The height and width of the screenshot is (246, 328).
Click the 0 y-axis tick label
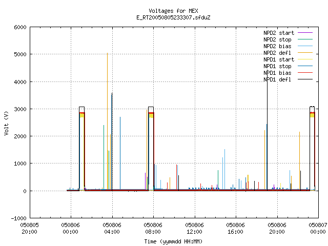pyautogui.click(x=25, y=191)
